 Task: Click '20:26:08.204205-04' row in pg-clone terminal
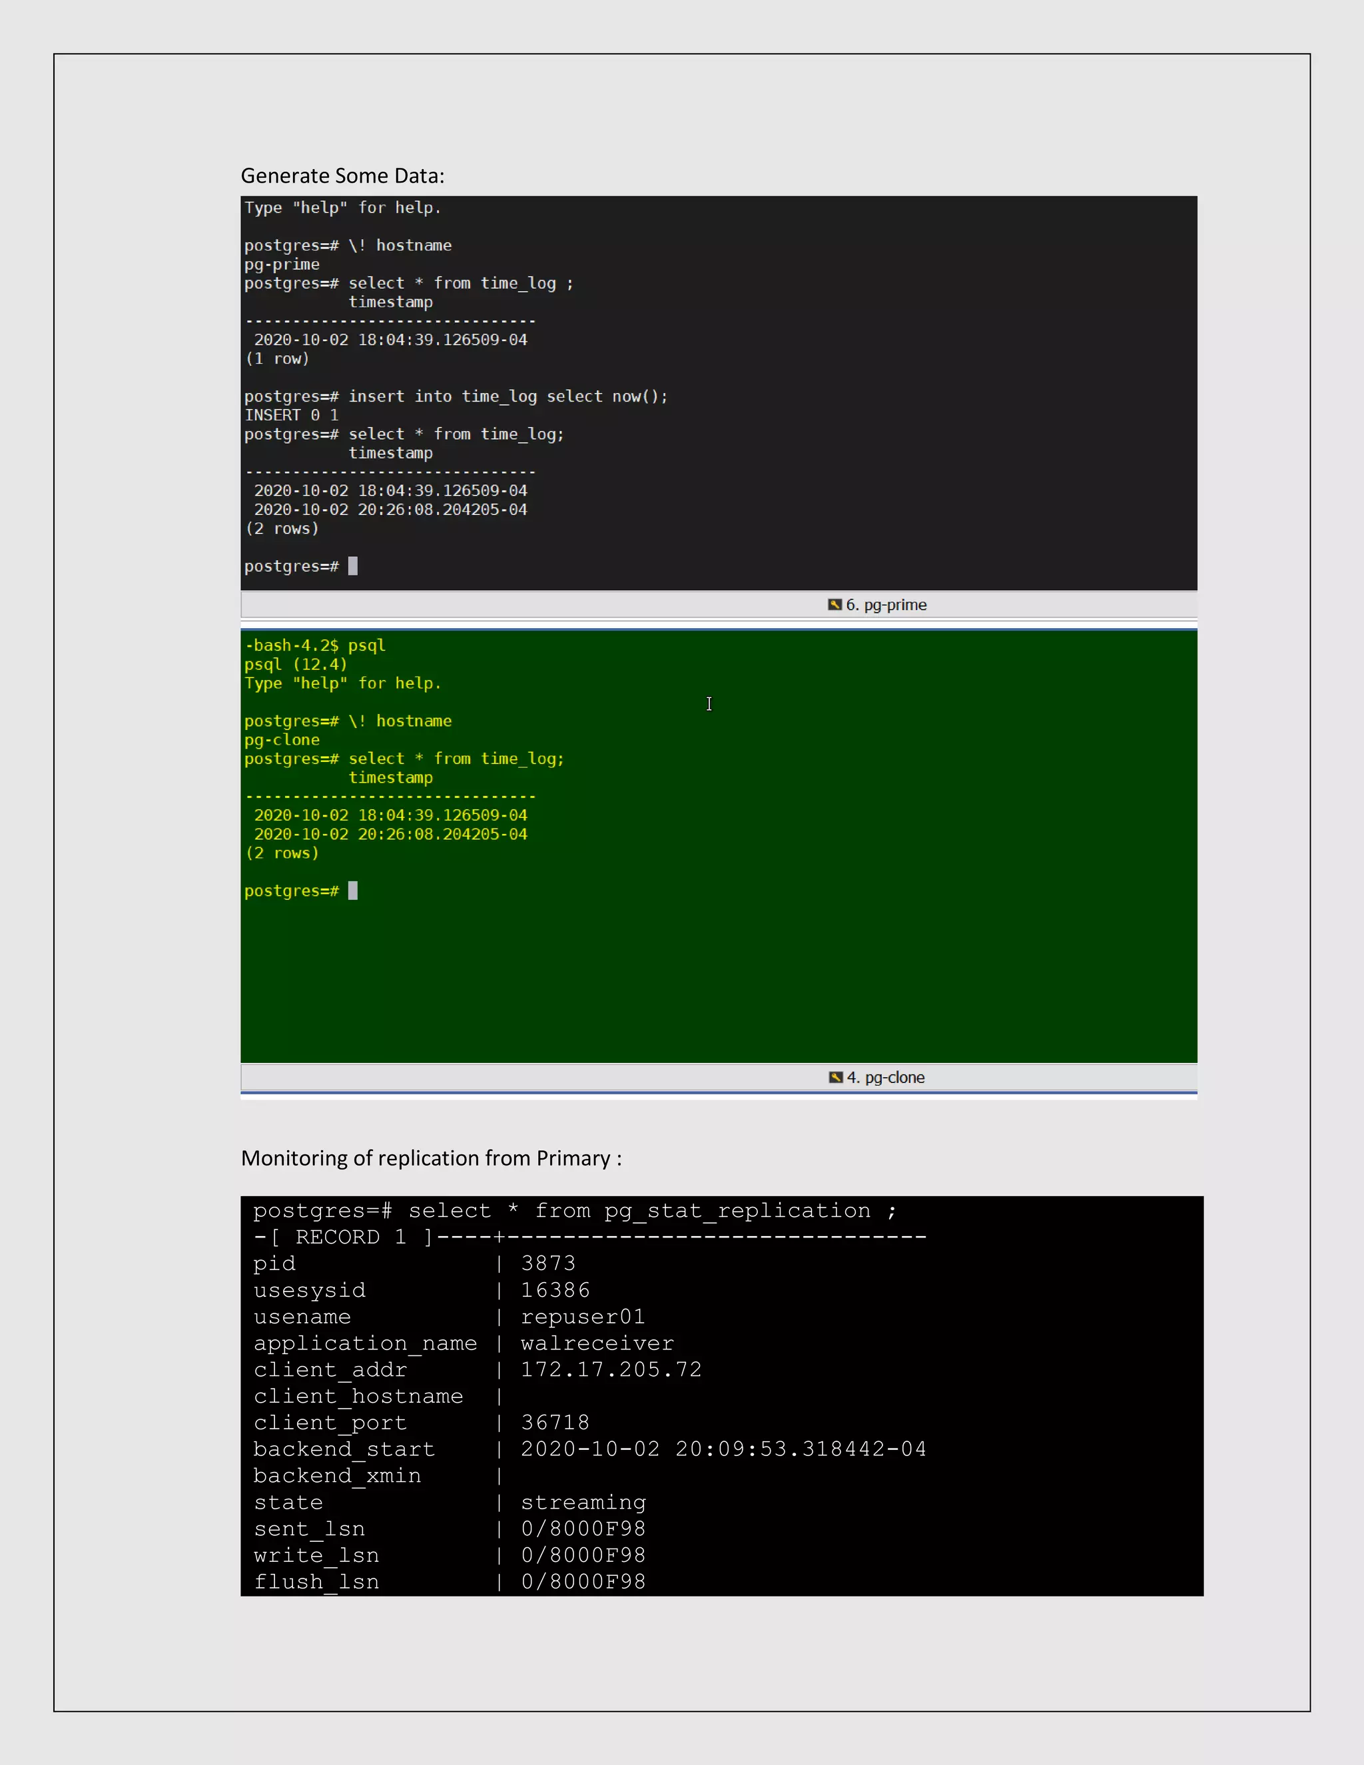pos(390,834)
